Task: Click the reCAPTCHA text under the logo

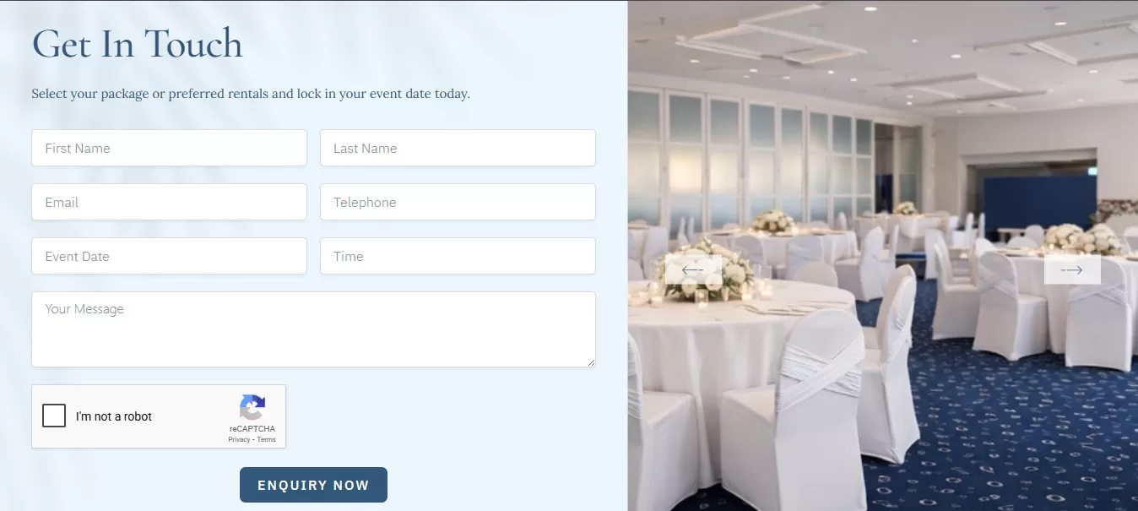Action: pos(252,429)
